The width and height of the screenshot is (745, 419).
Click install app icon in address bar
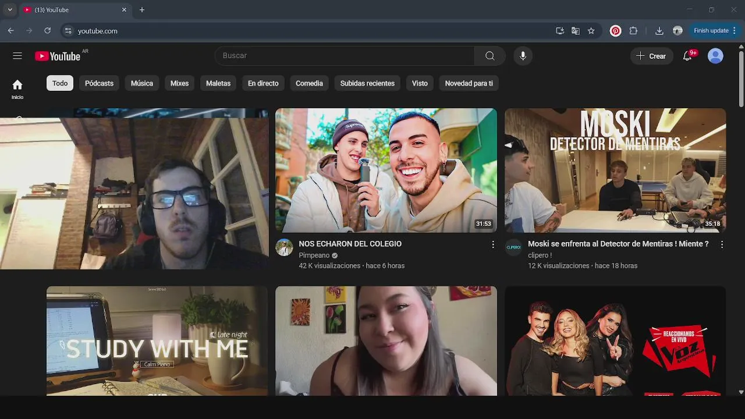[x=560, y=31]
